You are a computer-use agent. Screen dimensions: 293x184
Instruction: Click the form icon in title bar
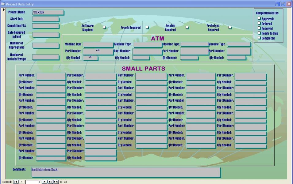click(x=3, y=4)
